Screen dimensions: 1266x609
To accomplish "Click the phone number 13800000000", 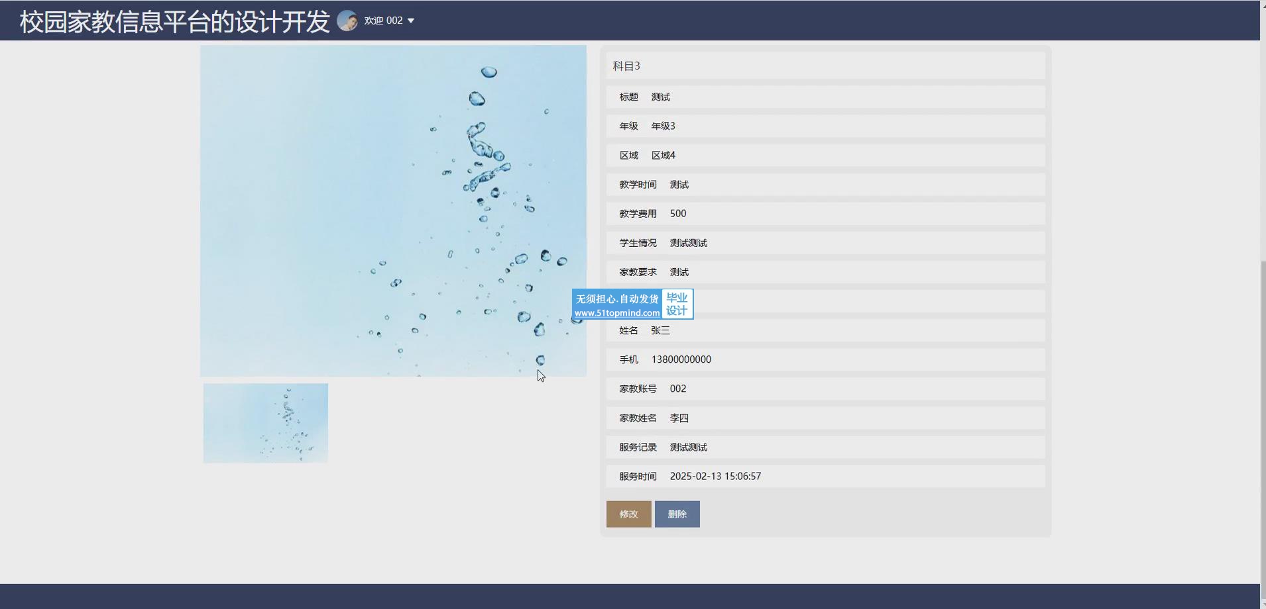I will coord(681,359).
